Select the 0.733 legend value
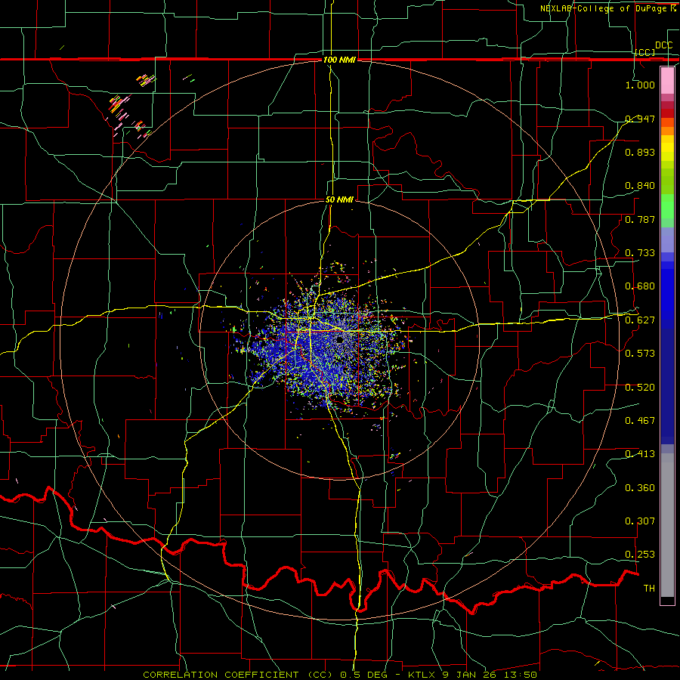 click(x=640, y=253)
